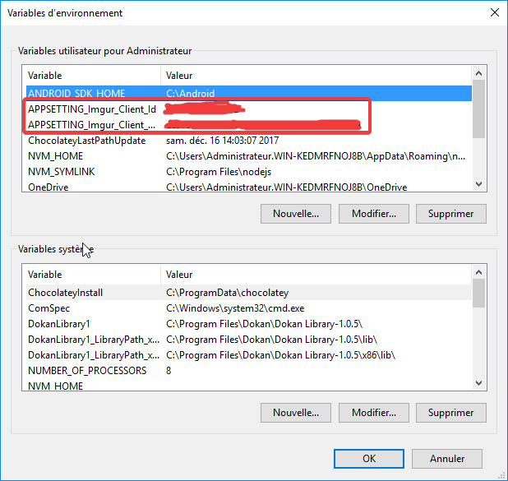The height and width of the screenshot is (481, 508).
Task: Click Supprimer button for system variables
Action: click(451, 413)
